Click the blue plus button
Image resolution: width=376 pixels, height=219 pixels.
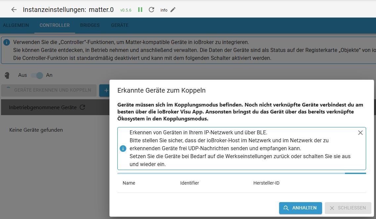pos(106,90)
